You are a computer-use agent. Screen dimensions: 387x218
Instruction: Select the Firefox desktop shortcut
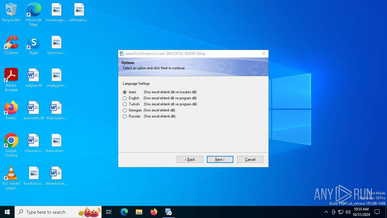11,111
